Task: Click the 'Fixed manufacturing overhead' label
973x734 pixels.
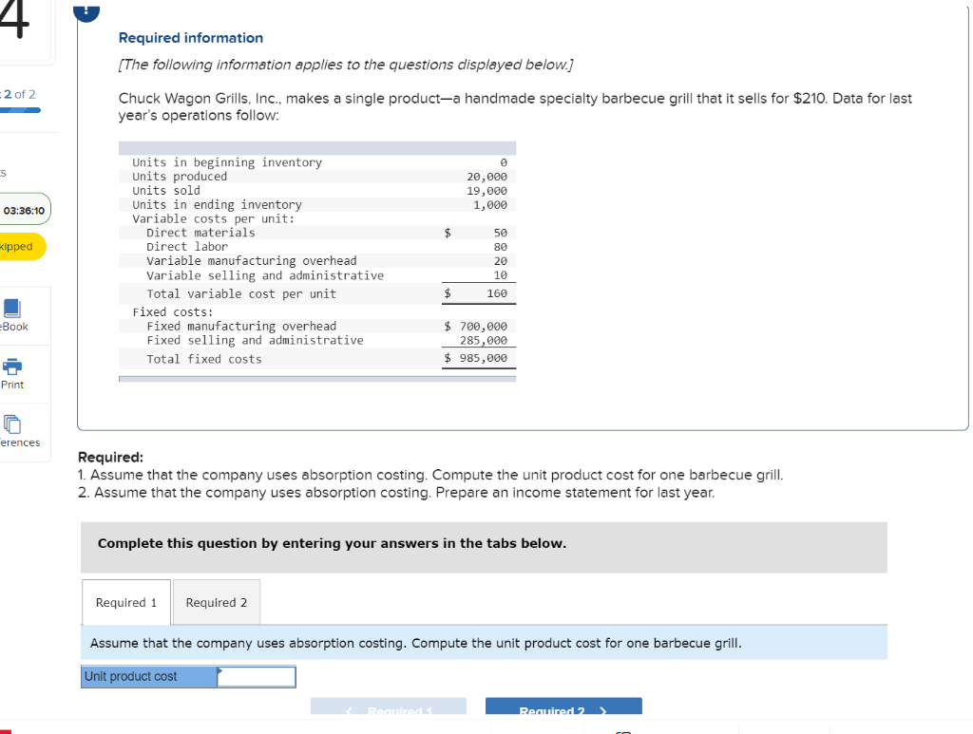Action: coord(241,326)
